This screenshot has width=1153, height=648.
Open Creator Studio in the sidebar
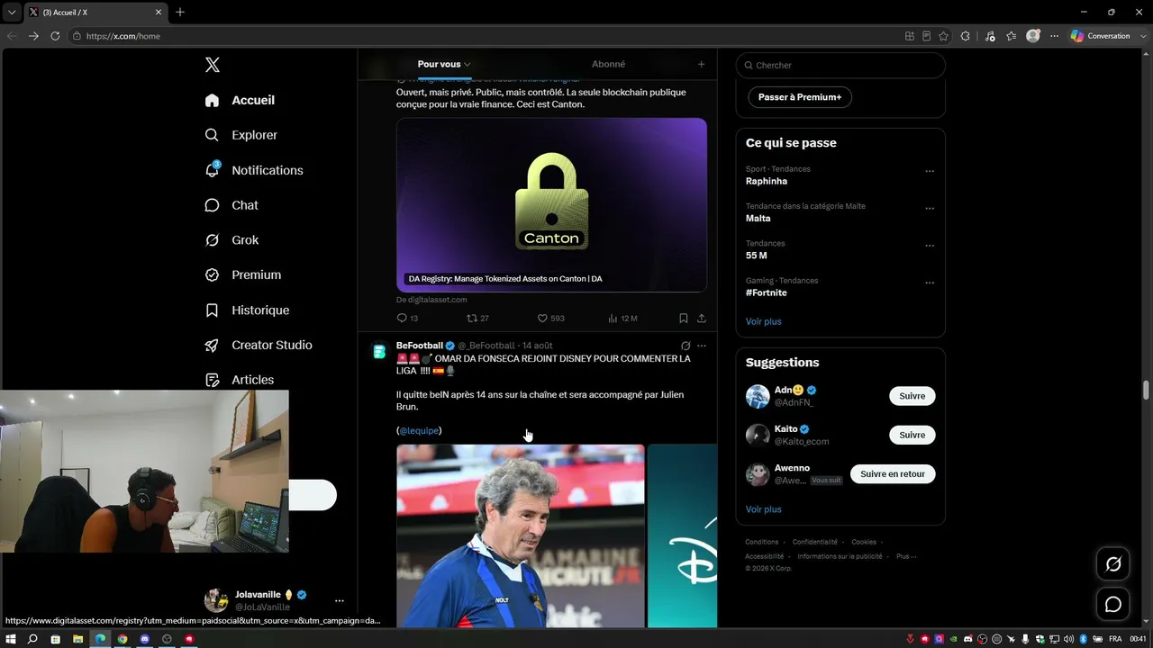[258, 345]
